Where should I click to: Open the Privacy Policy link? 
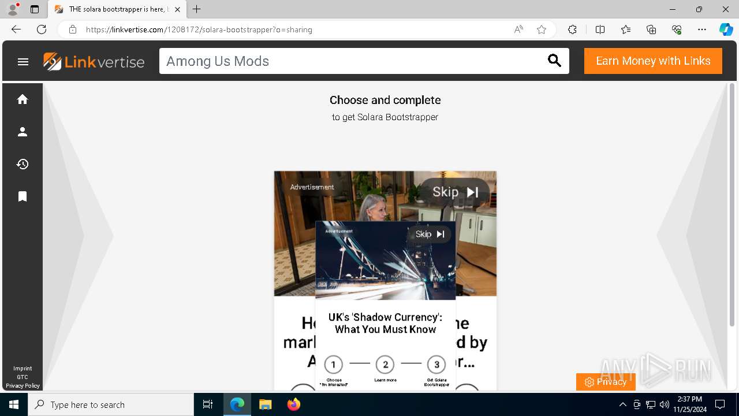(23, 386)
